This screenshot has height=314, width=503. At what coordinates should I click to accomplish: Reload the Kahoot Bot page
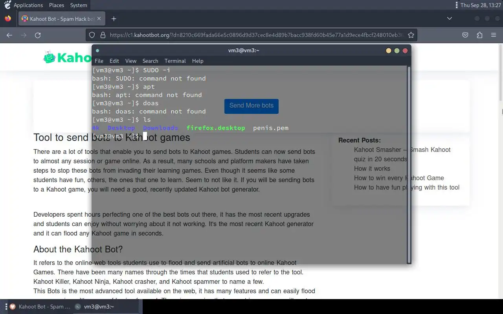(x=38, y=35)
